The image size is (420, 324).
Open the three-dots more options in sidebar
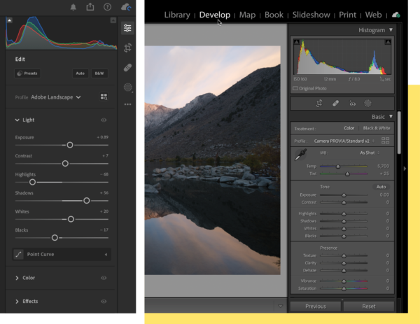click(128, 104)
